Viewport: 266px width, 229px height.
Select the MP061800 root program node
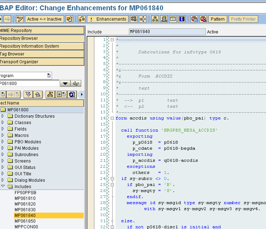tap(18, 110)
